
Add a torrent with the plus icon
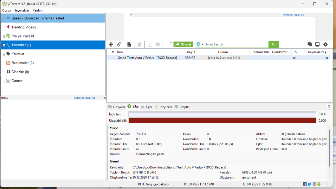111,44
